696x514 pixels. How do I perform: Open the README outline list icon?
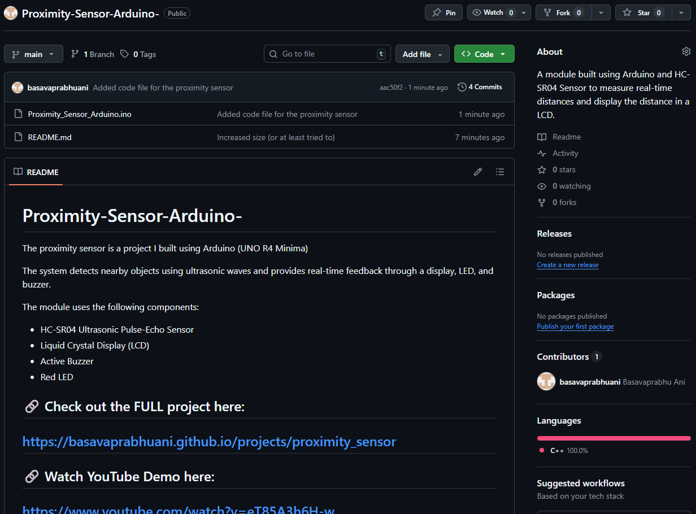(499, 172)
